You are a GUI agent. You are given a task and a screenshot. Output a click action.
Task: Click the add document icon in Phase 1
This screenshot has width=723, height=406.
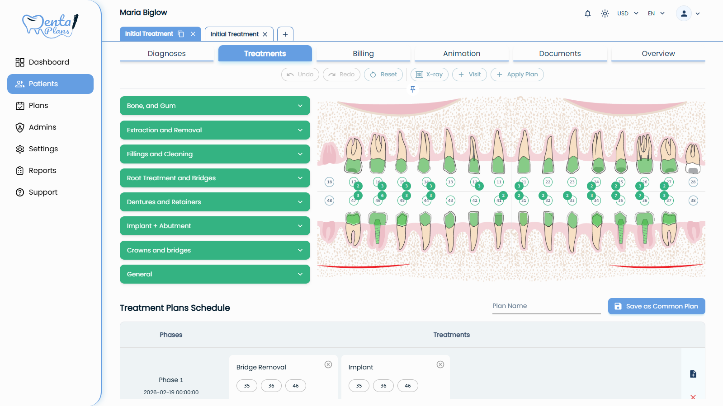pyautogui.click(x=693, y=374)
